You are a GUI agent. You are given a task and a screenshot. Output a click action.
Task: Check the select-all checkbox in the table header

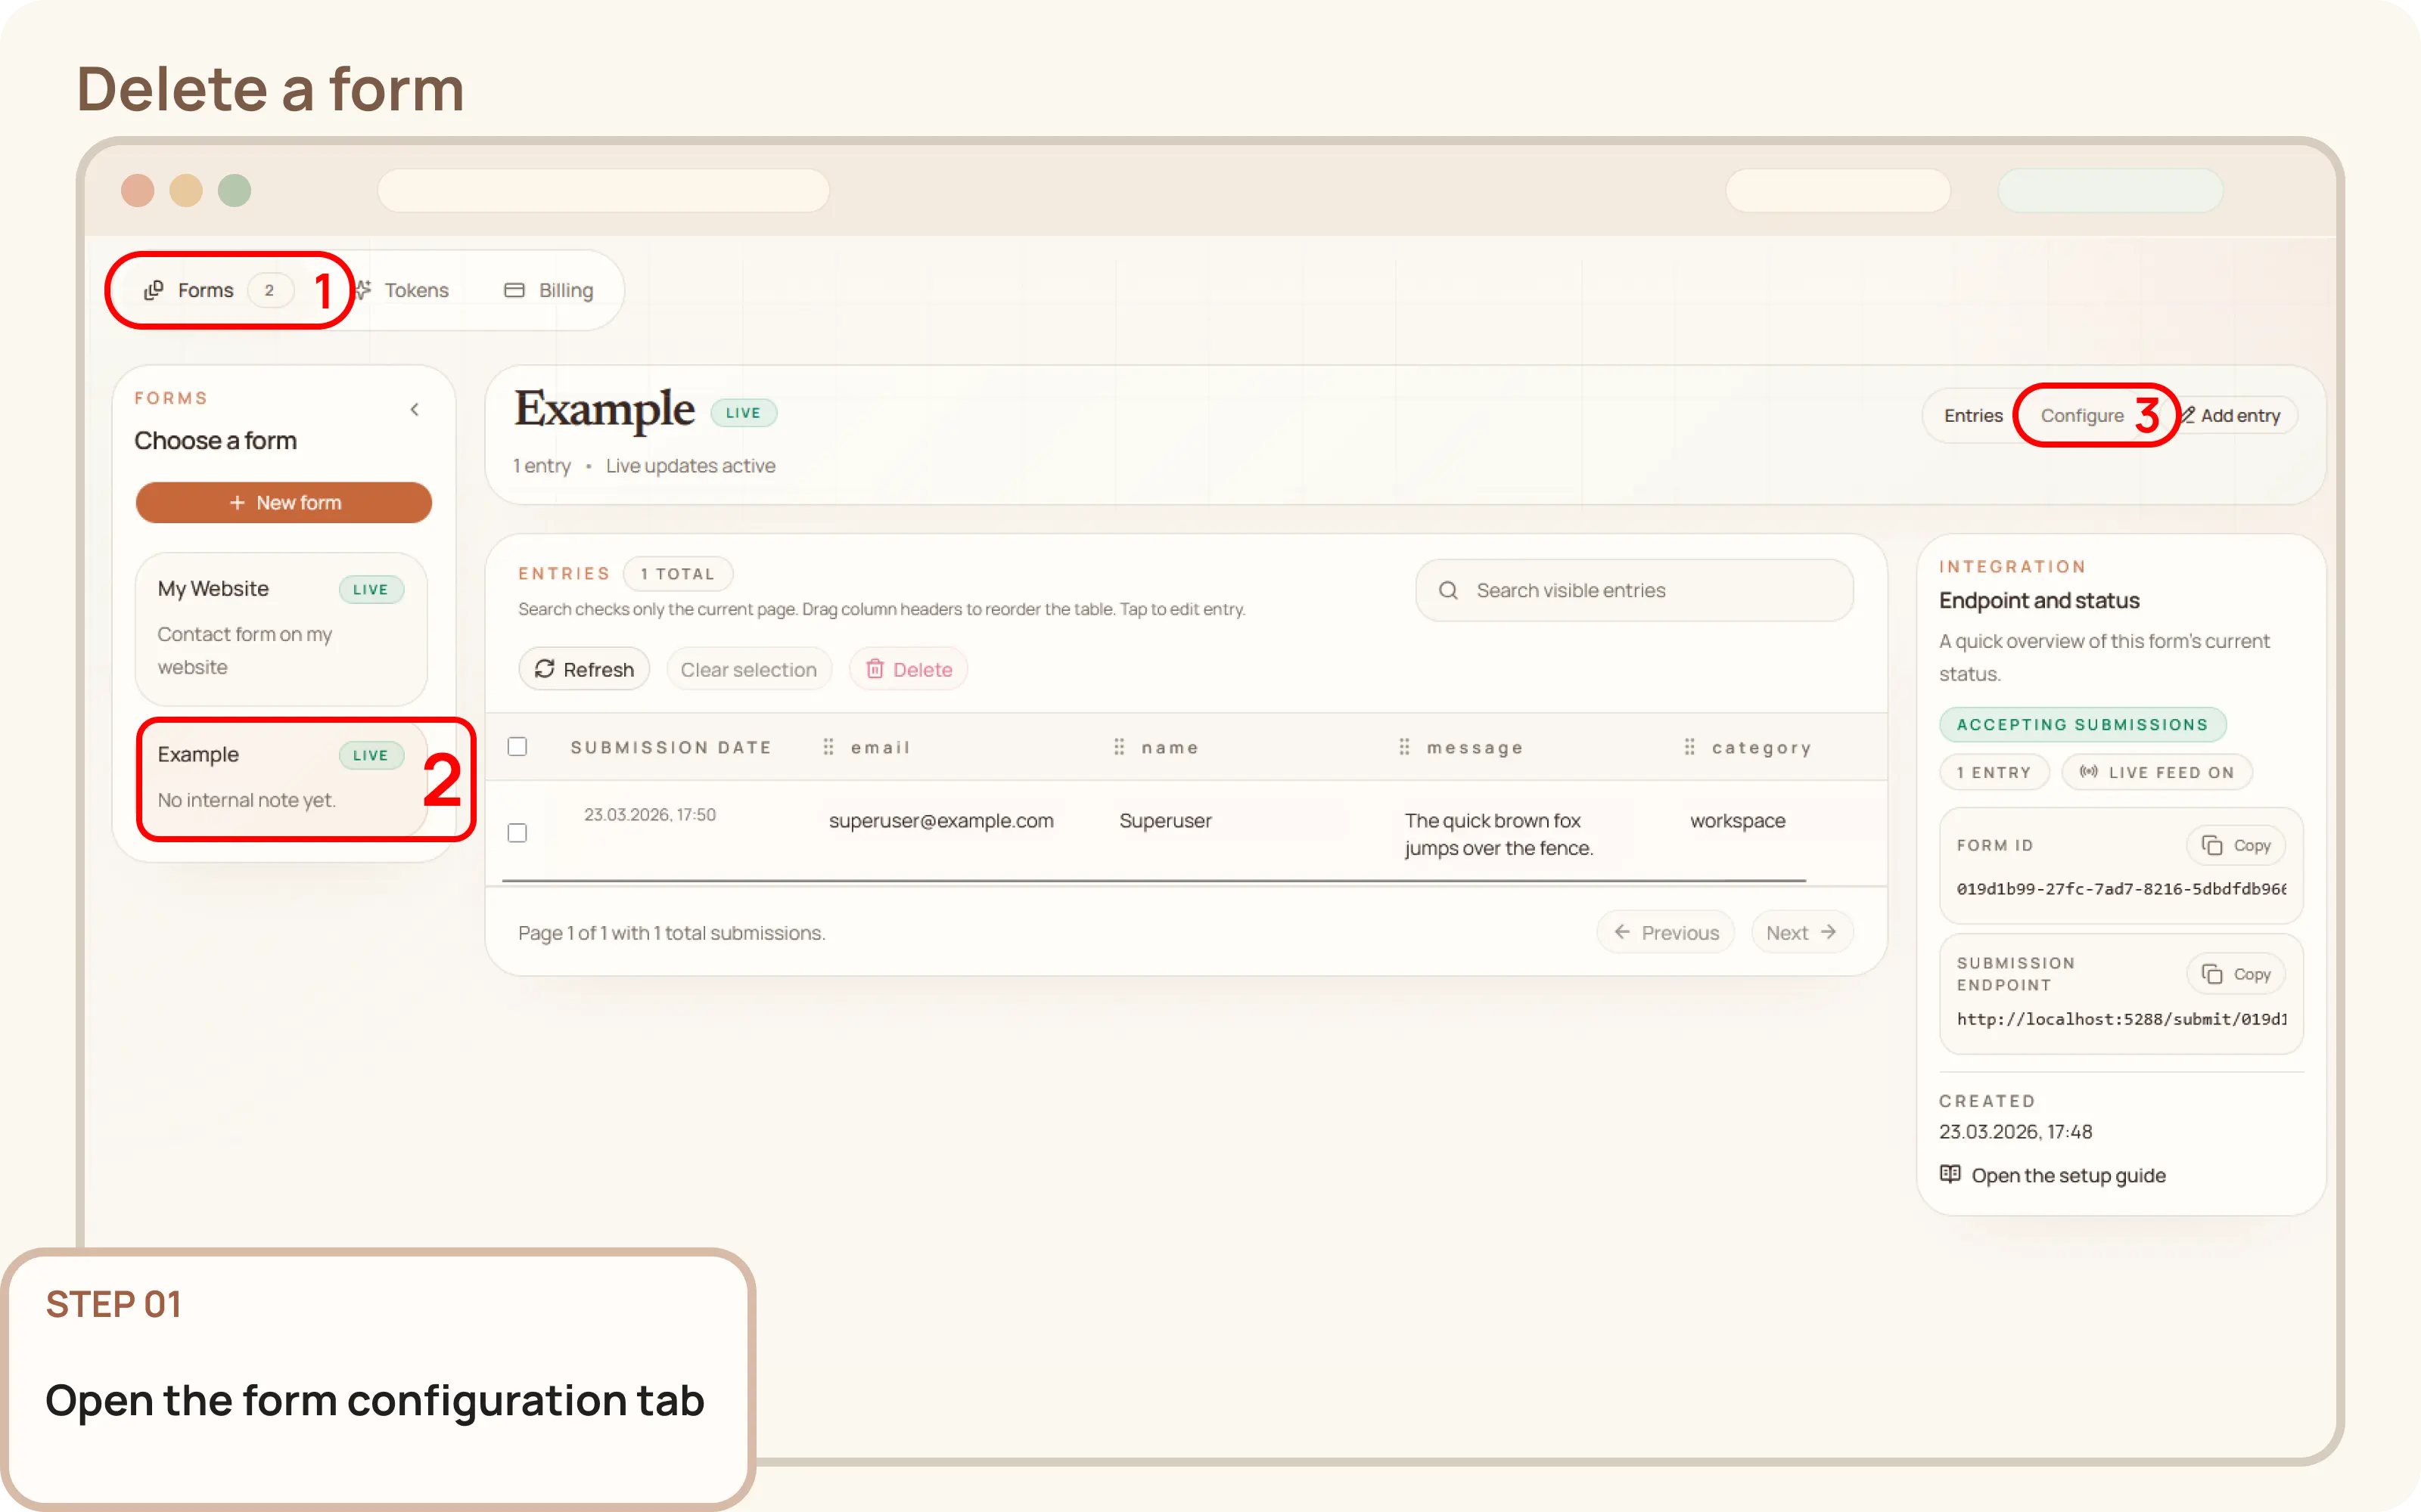(x=517, y=746)
